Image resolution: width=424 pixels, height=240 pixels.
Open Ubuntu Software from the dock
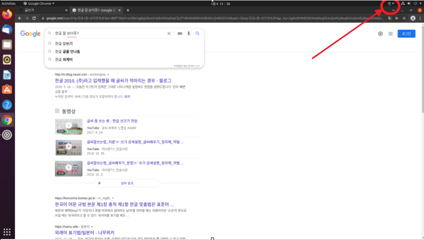[7, 89]
